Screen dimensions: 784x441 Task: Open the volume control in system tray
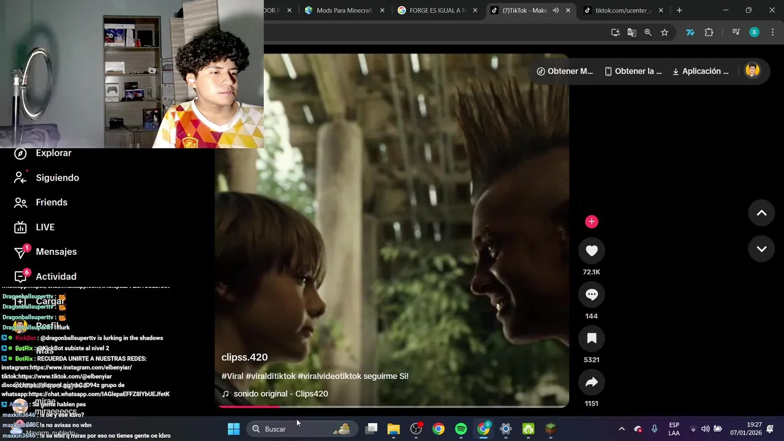(705, 429)
